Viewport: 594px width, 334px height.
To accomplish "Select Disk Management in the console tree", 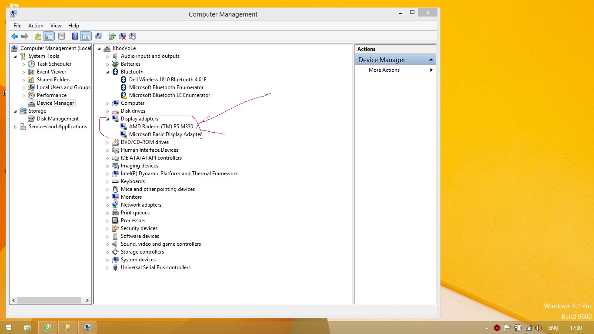I will pyautogui.click(x=57, y=119).
